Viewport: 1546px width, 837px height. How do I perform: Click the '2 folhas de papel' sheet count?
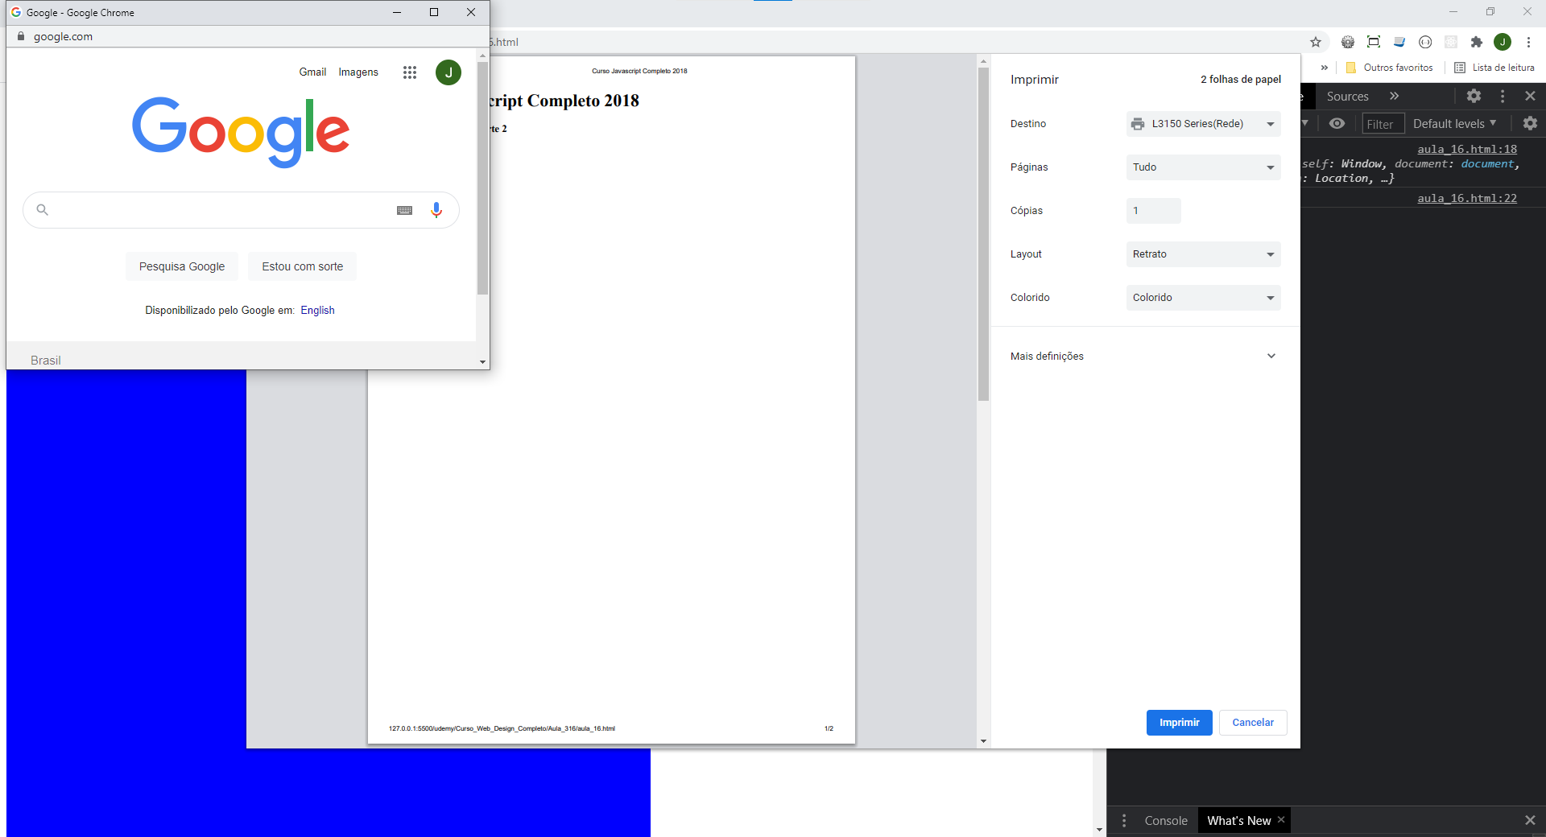tap(1240, 79)
